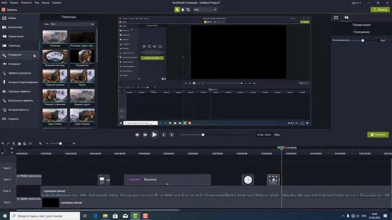Image resolution: width=392 pixels, height=220 pixels.
Task: Open the File menu
Action: pos(4,2)
